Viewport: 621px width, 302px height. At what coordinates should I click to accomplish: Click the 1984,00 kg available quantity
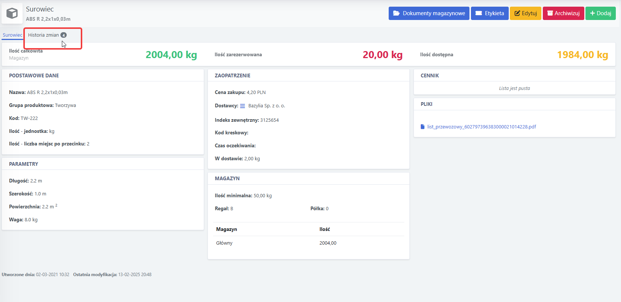click(x=582, y=55)
